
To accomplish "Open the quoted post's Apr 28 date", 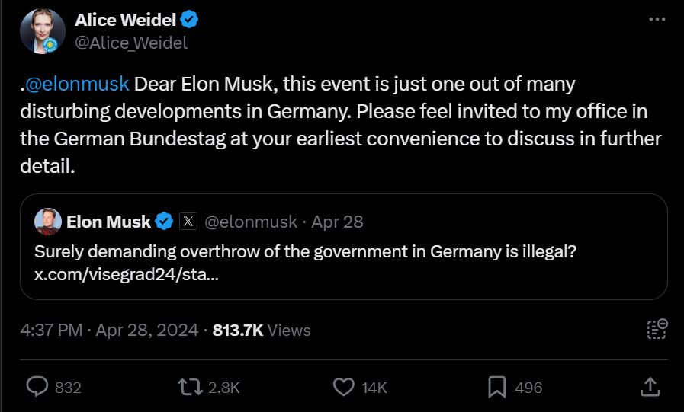I will pos(337,222).
